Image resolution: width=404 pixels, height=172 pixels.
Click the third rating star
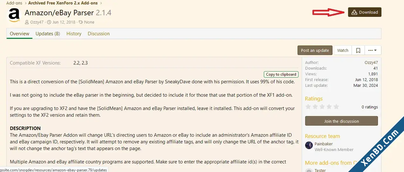(x=322, y=107)
